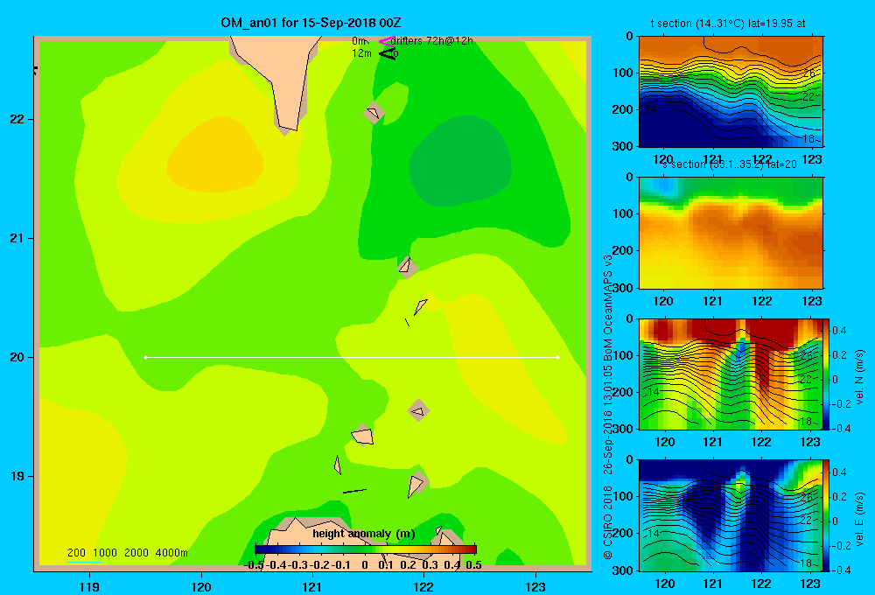Click the '4000m' depth contour legend label
The width and height of the screenshot is (875, 595).
171,553
